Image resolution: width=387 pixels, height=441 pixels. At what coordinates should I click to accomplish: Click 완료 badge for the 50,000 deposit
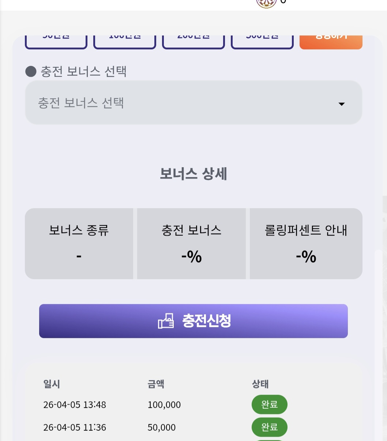269,427
